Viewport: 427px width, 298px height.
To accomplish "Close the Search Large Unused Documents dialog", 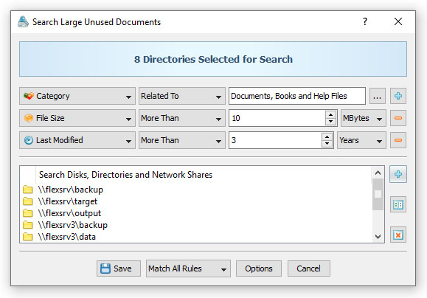I will (398, 21).
